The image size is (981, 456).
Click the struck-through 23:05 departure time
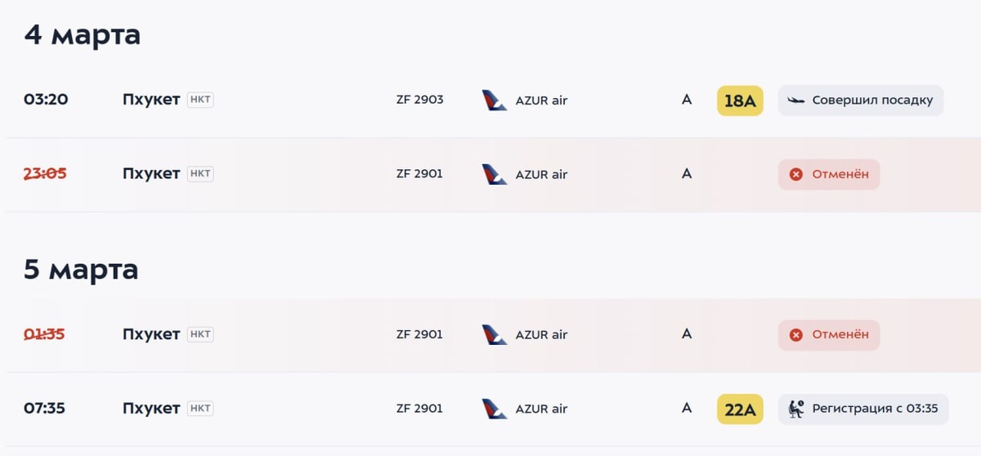pos(45,173)
